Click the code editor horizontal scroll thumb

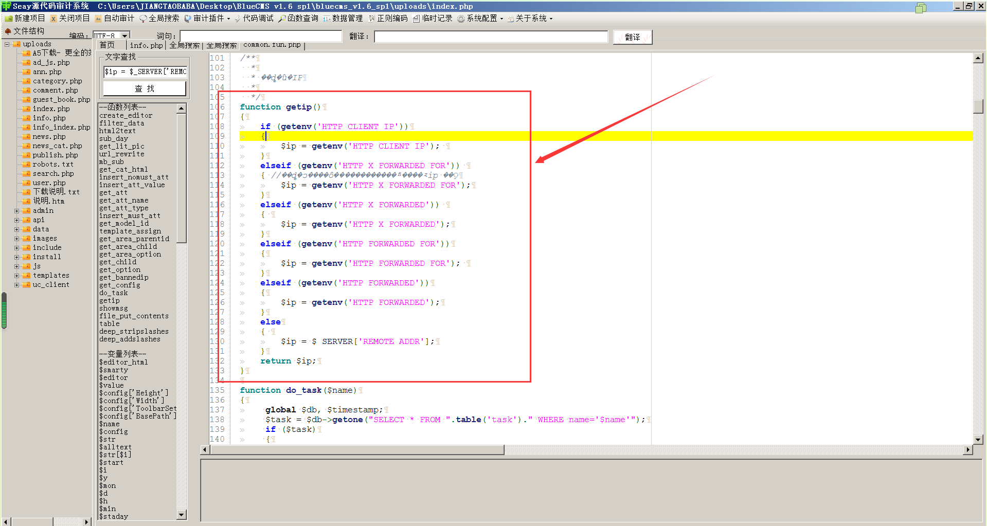pyautogui.click(x=357, y=450)
